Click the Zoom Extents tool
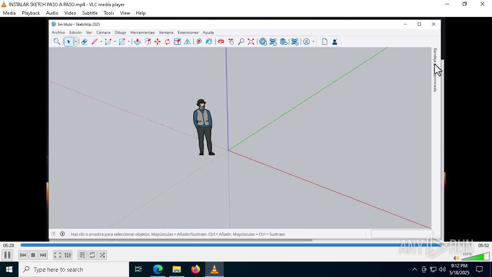 click(251, 42)
